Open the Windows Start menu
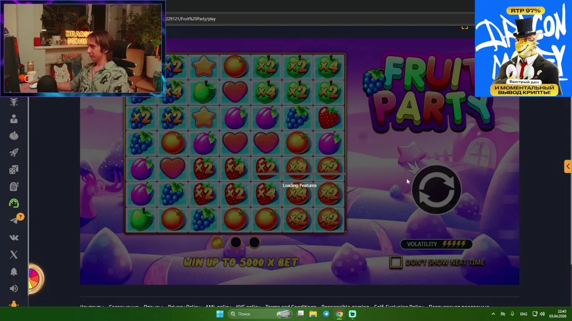The height and width of the screenshot is (321, 572). [220, 314]
